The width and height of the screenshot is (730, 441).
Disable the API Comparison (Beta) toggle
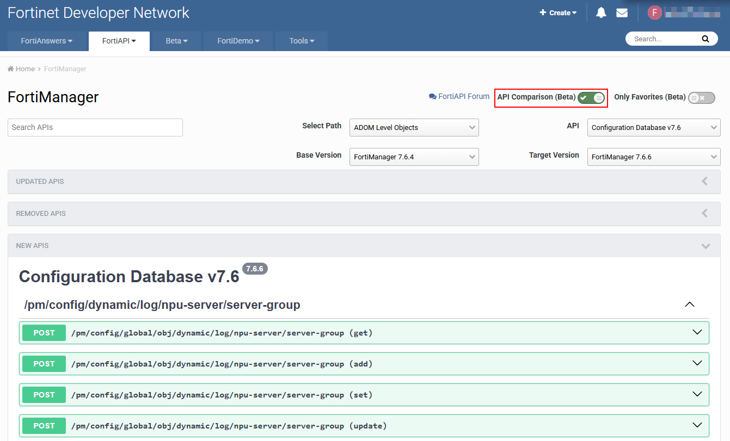(591, 98)
